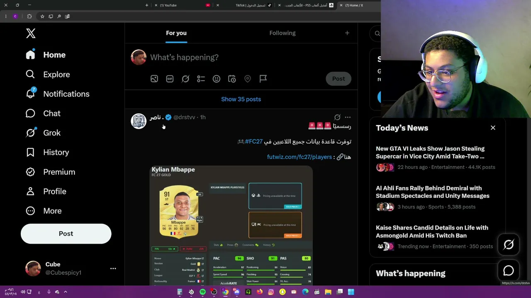Click the floating Grok button
Image resolution: width=531 pixels, height=298 pixels.
point(509,245)
